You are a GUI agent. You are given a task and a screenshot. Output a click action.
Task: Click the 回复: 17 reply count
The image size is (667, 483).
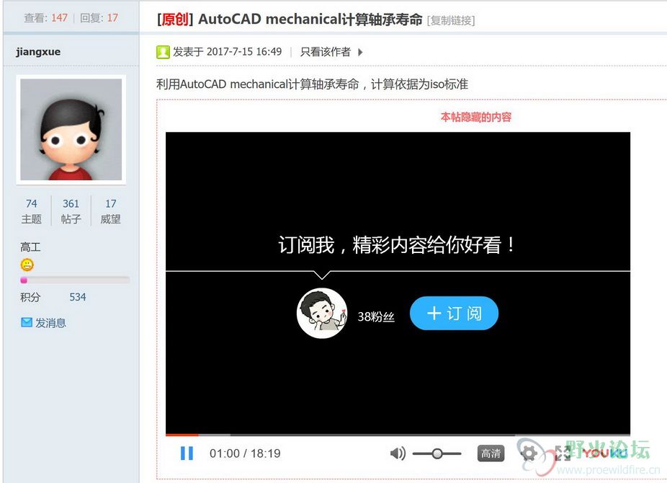click(x=99, y=18)
